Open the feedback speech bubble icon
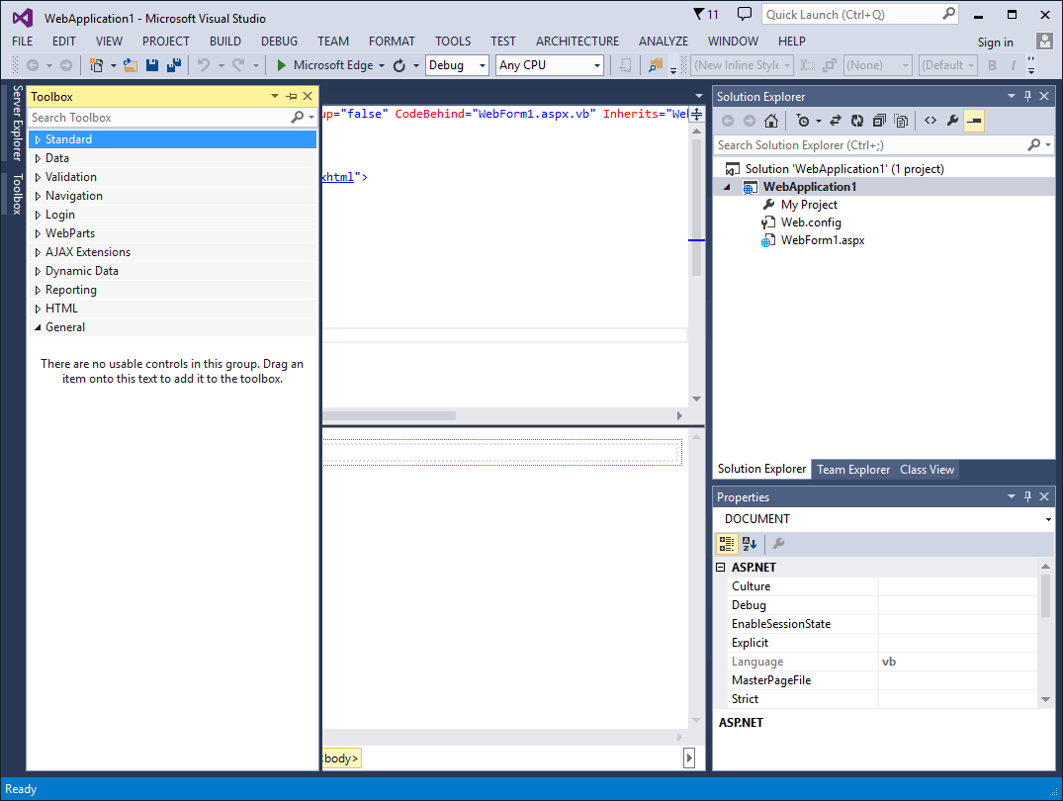 [x=745, y=14]
